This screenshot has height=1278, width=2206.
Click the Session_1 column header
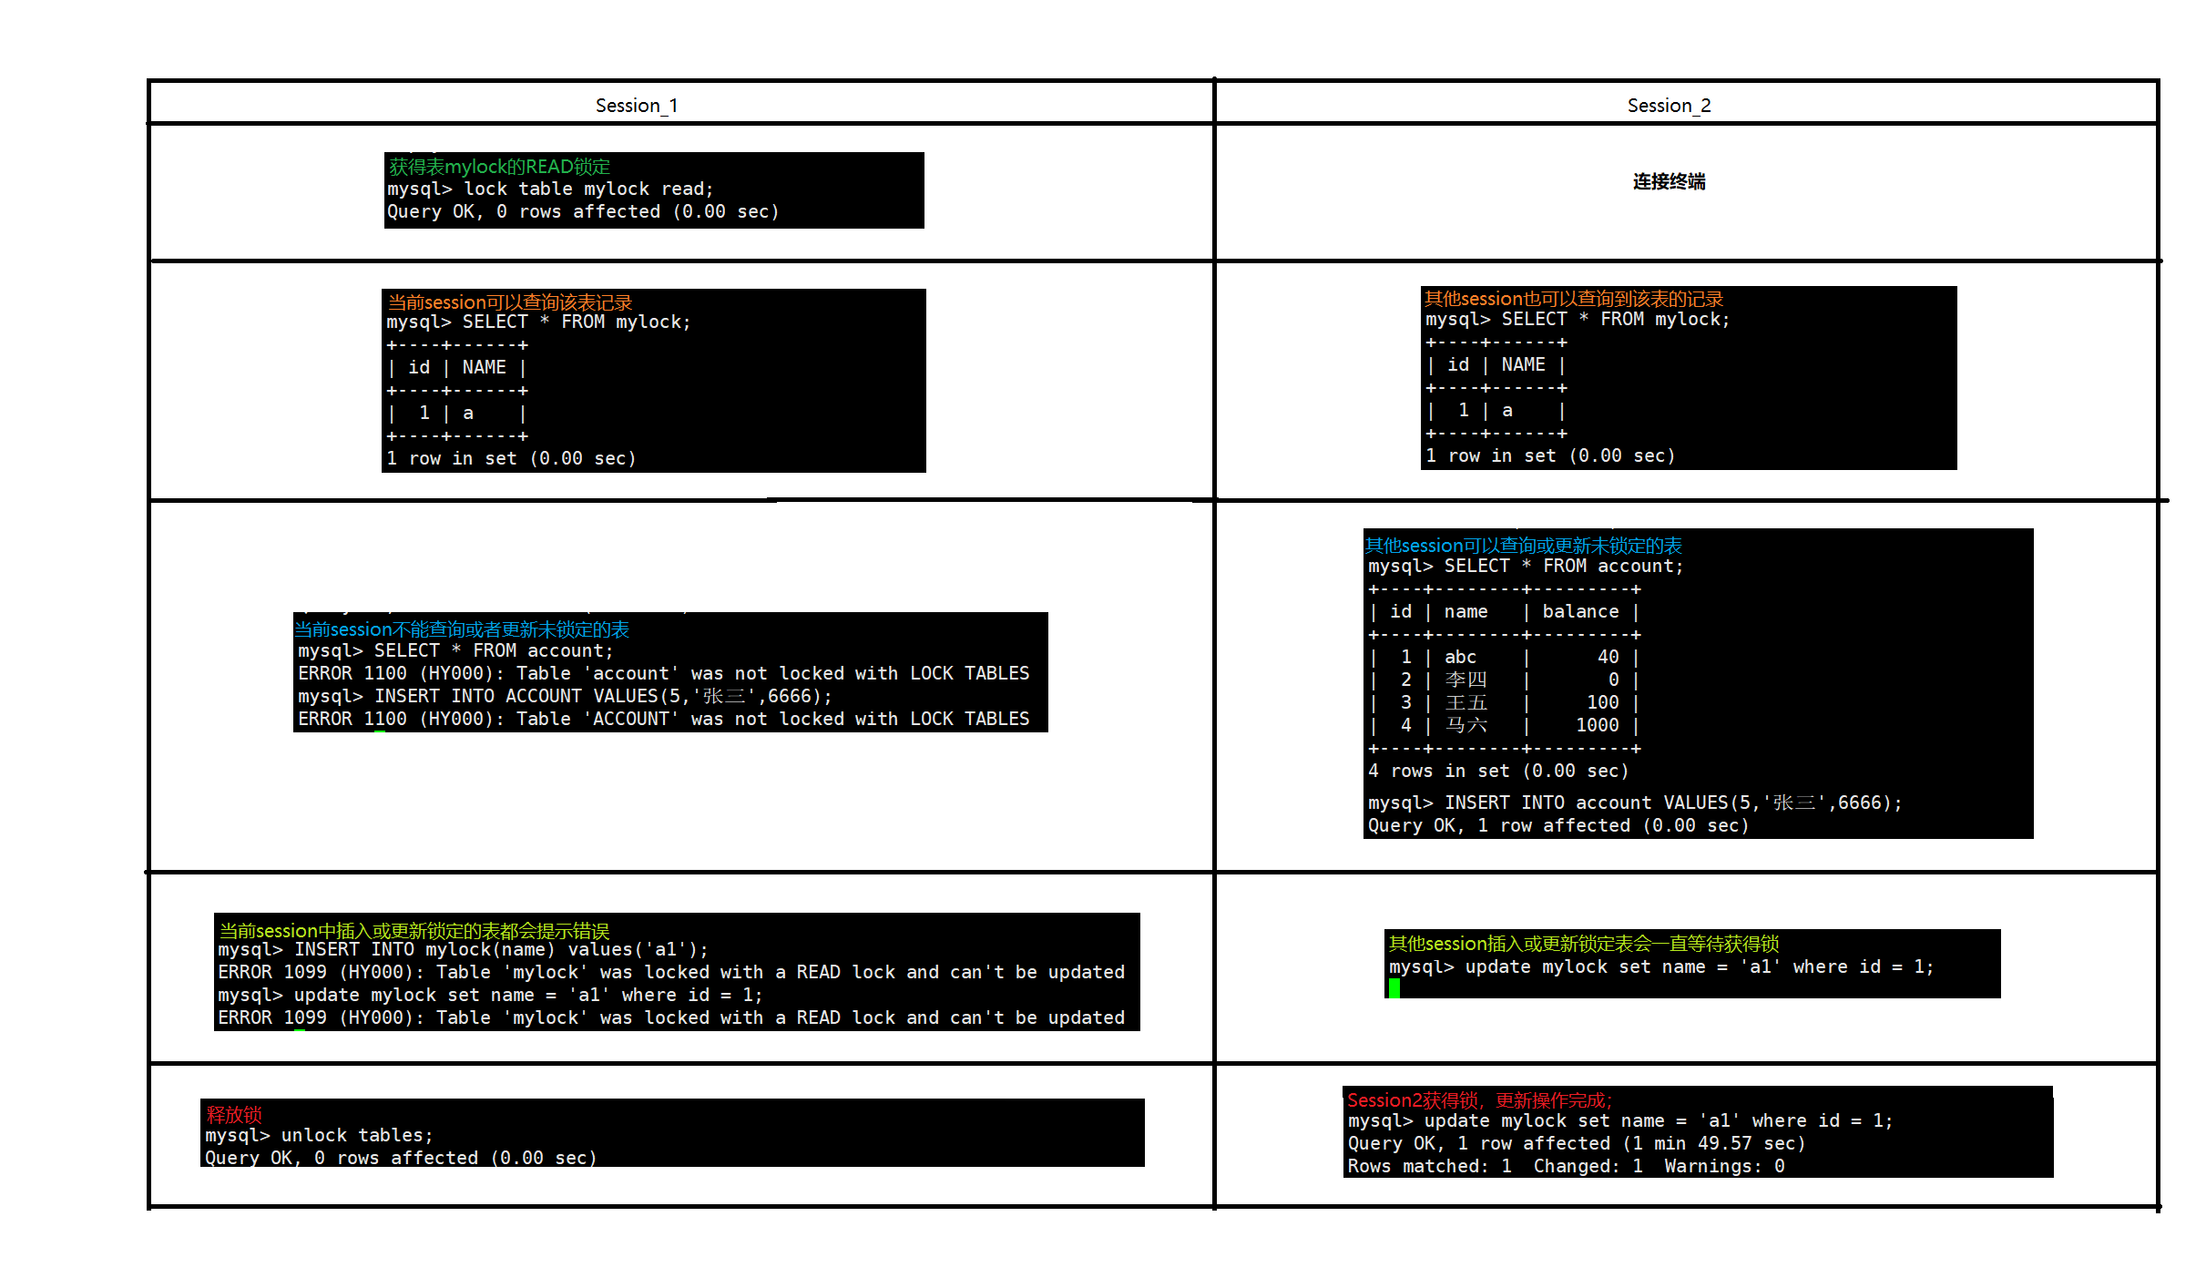636,106
